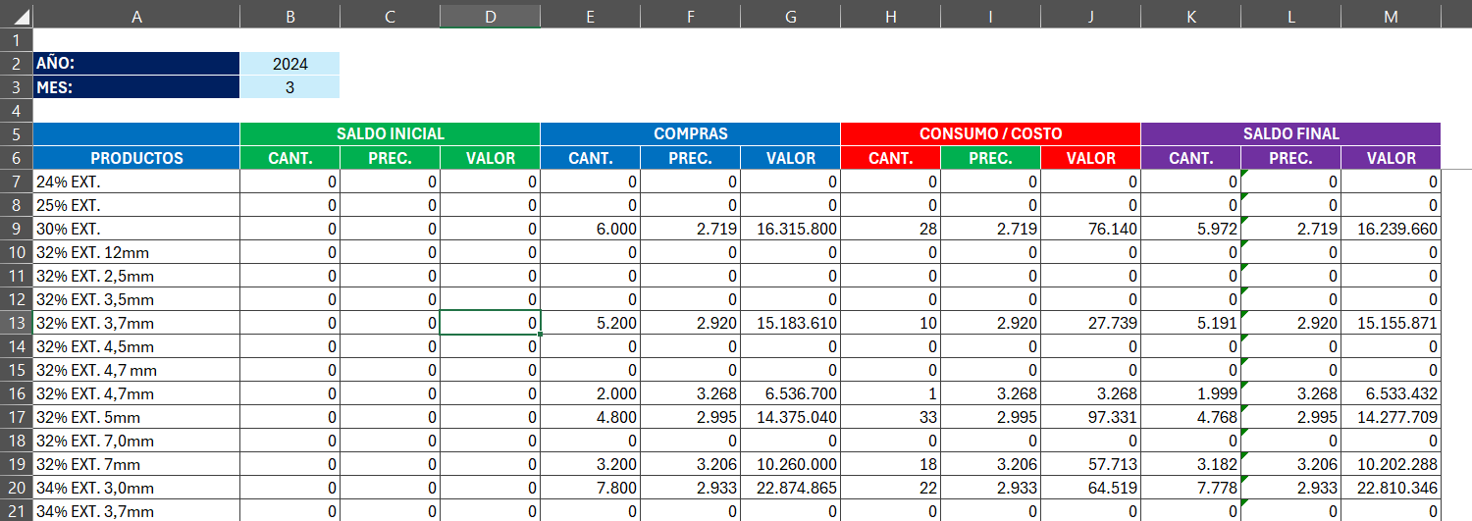Select product cell 32% EXT. 3,5mm
The image size is (1472, 521).
(136, 299)
